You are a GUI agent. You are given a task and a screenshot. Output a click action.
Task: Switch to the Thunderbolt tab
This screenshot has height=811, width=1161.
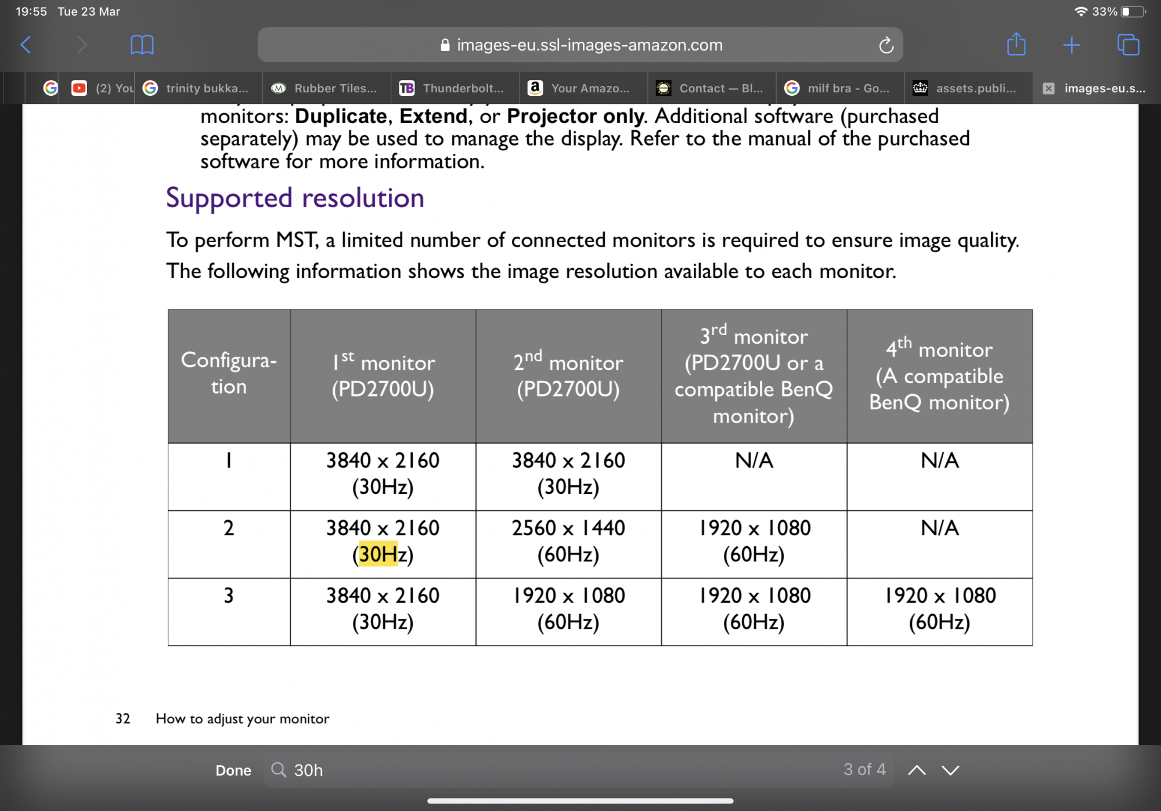tap(455, 88)
